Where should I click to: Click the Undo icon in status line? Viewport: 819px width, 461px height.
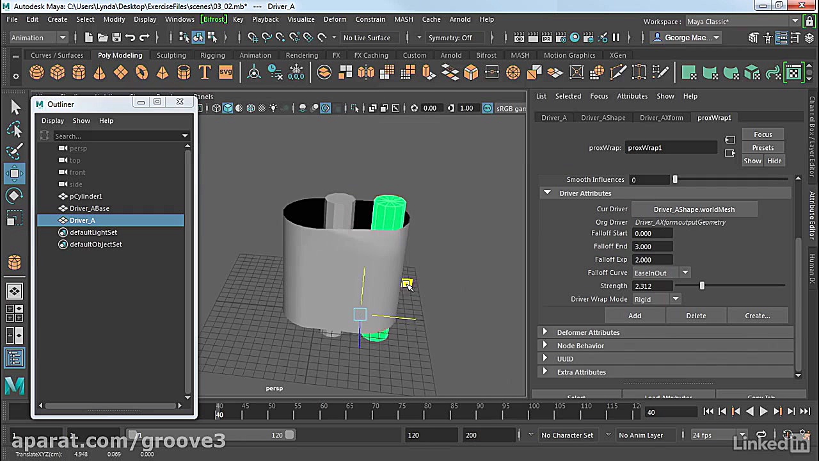pos(131,38)
